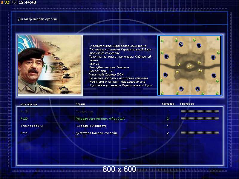Click the title 'Диктатор Саддам Хуссейн'
239x179 pixels.
pos(38,19)
